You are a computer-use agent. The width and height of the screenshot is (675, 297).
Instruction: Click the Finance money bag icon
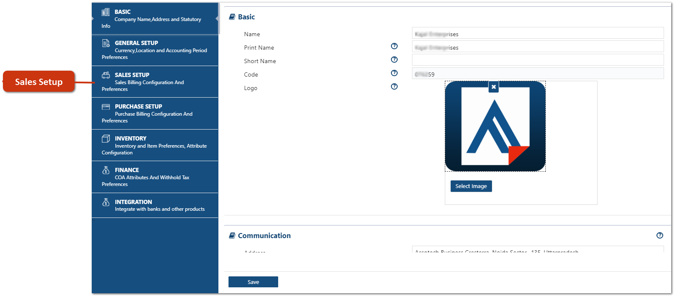click(x=106, y=170)
